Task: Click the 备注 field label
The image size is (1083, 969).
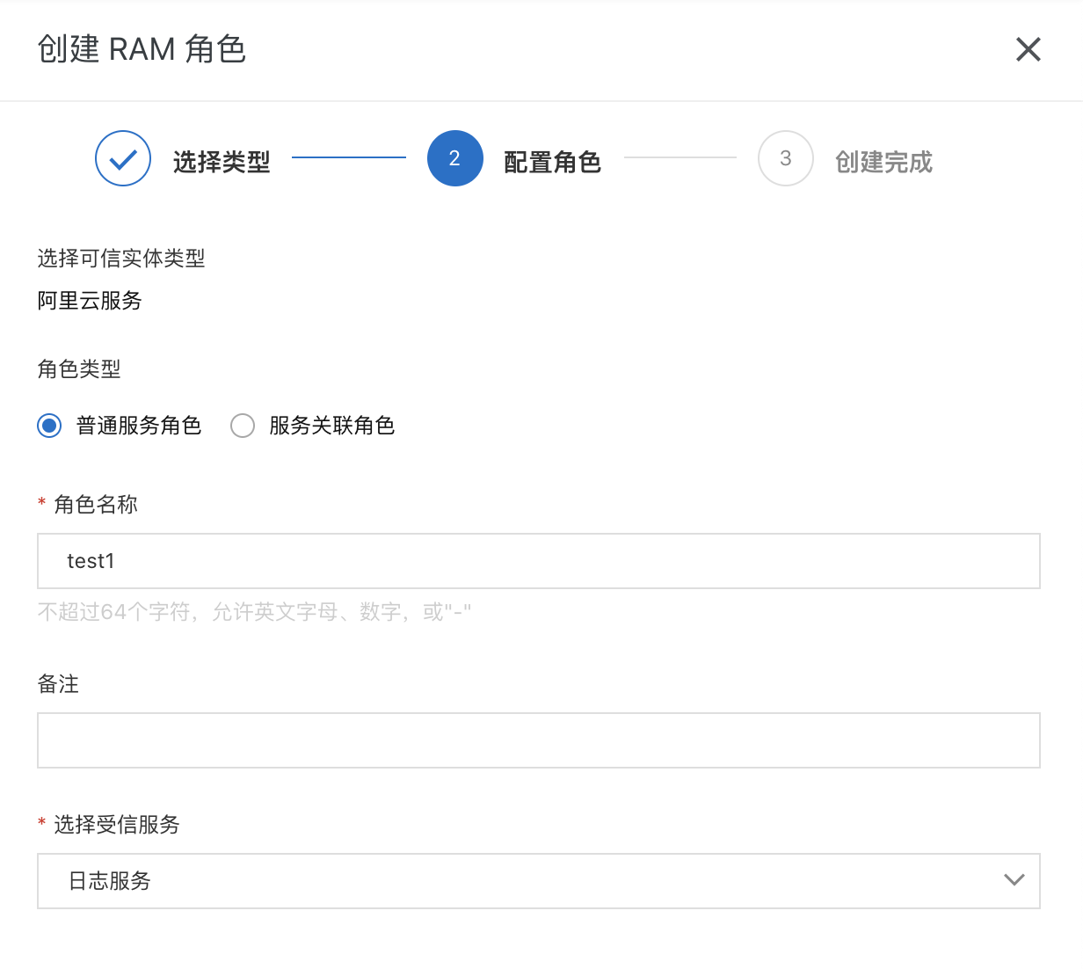Action: pos(58,684)
